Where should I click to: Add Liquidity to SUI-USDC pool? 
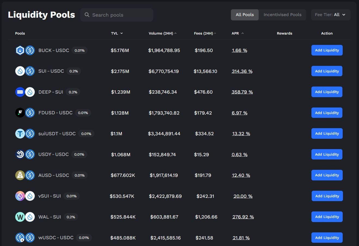[327, 71]
